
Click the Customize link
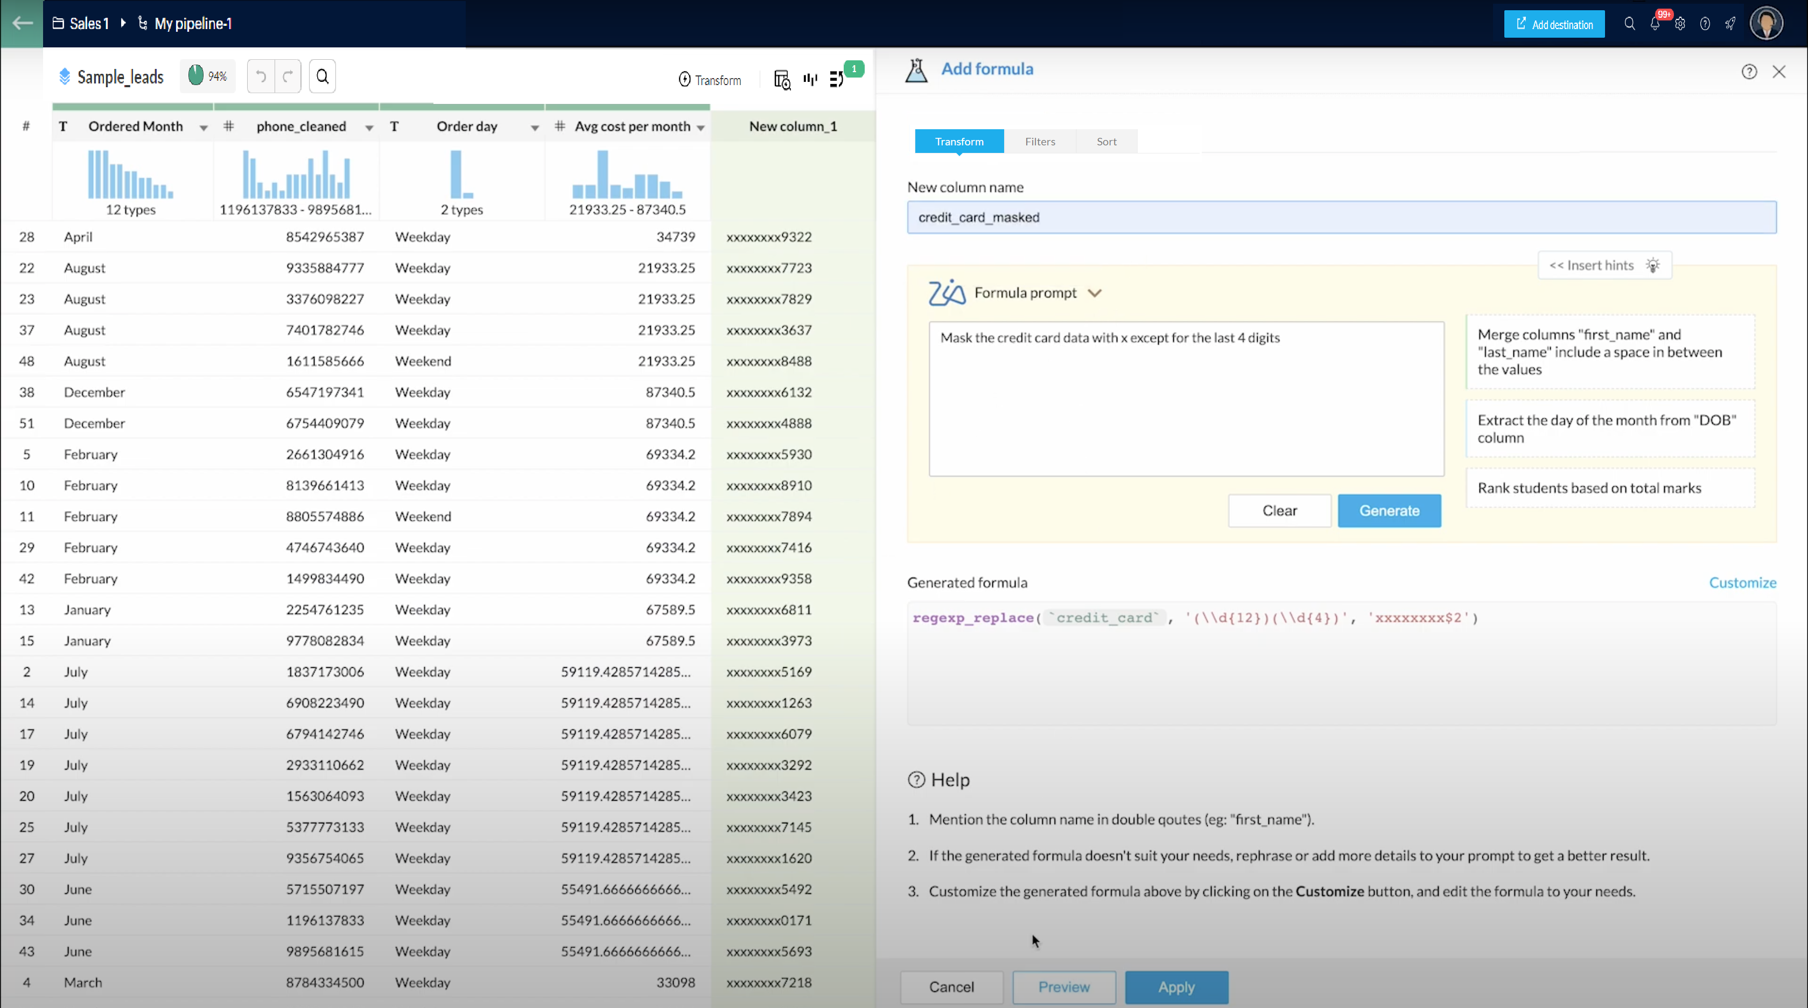[1742, 583]
